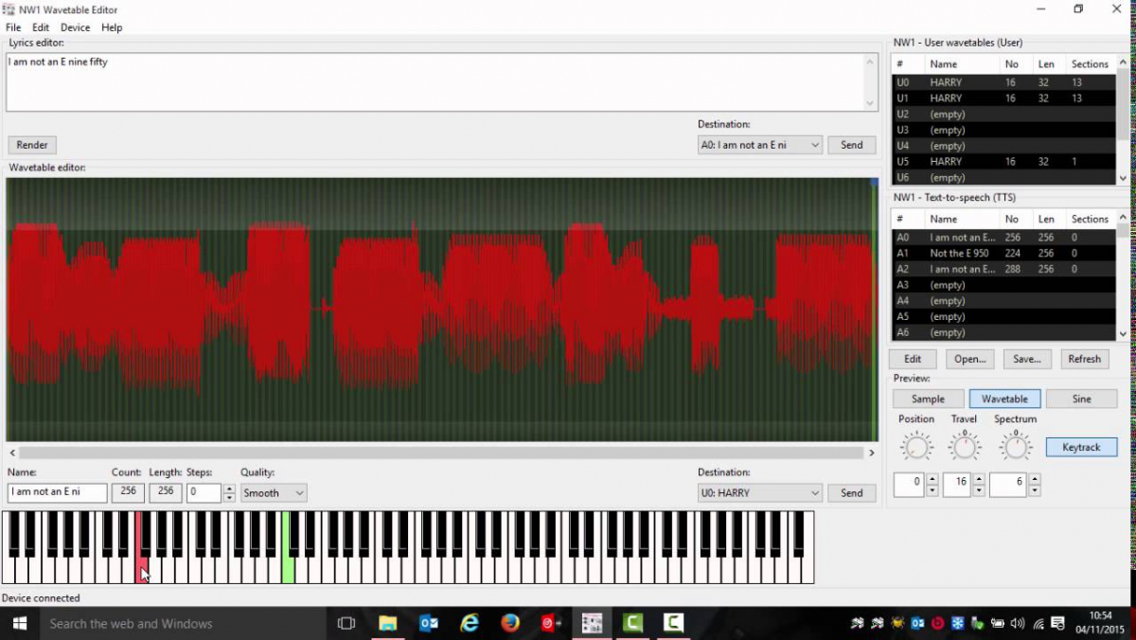Click the Spectrum knob
1136x640 pixels.
click(1015, 446)
